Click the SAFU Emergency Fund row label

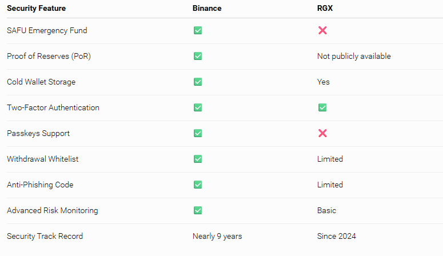pyautogui.click(x=47, y=30)
